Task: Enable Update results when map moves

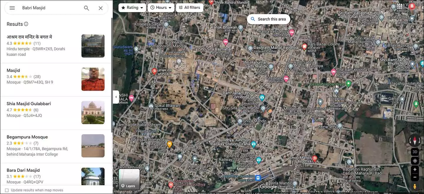Action: [7, 190]
